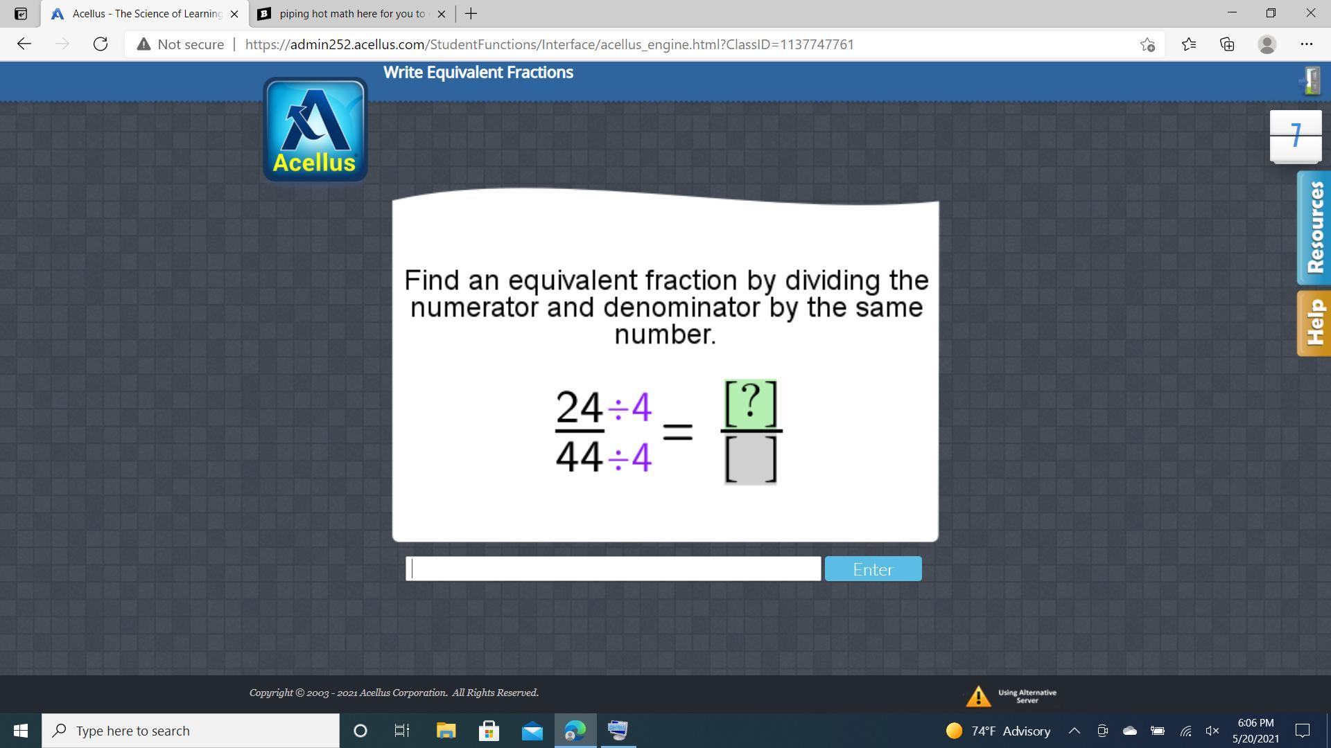This screenshot has width=1331, height=748.
Task: Click the Using Alternative Server warning icon
Action: [978, 696]
